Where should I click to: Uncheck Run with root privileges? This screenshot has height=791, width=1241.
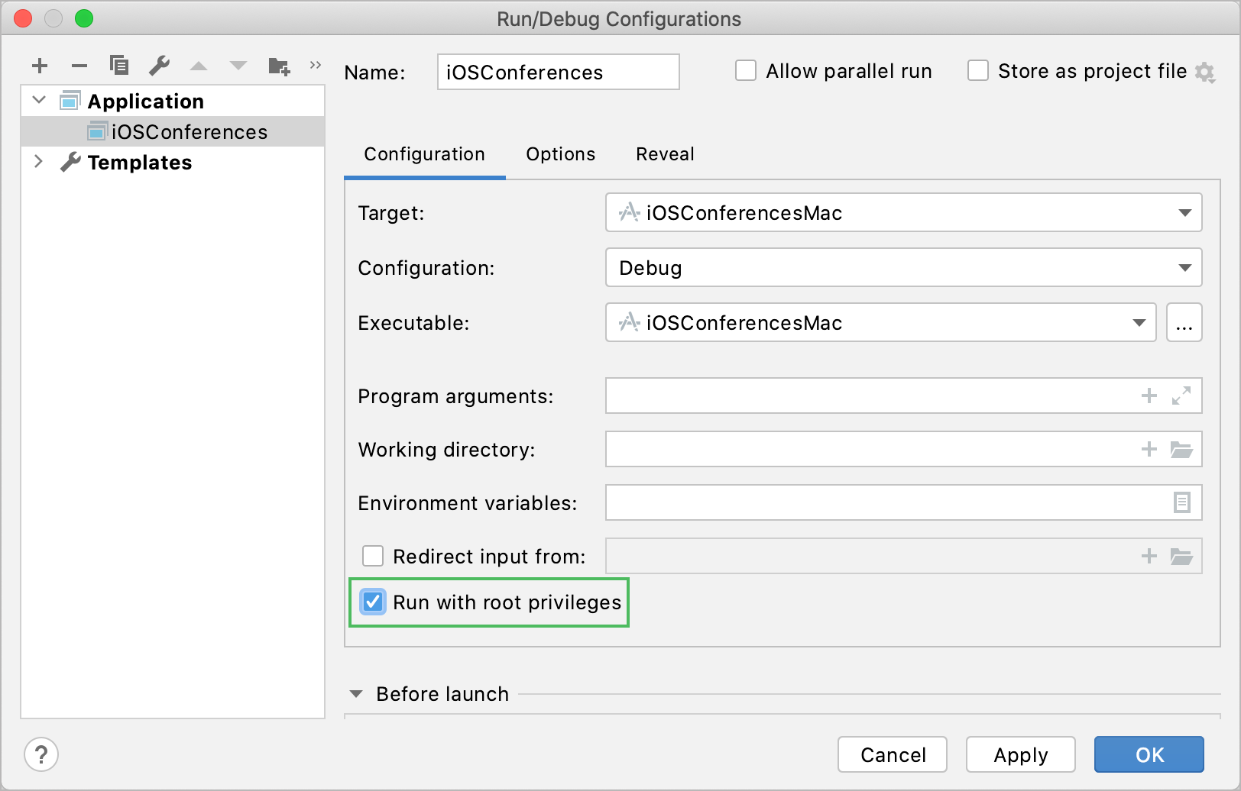click(x=373, y=602)
